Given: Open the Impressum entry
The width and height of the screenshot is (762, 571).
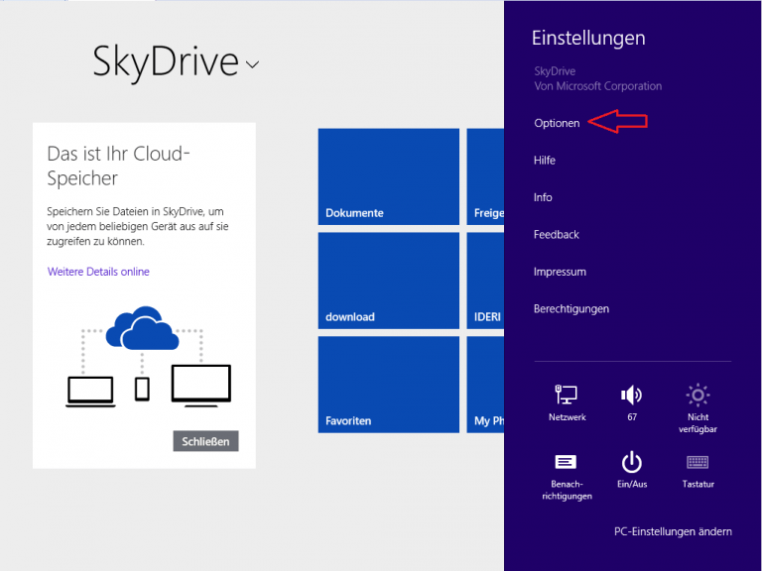Looking at the screenshot, I should (x=560, y=272).
